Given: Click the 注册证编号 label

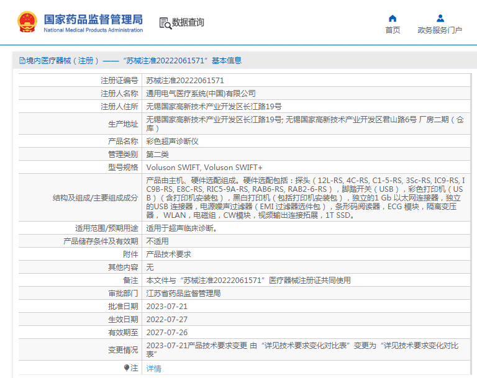Looking at the screenshot, I should point(119,81).
